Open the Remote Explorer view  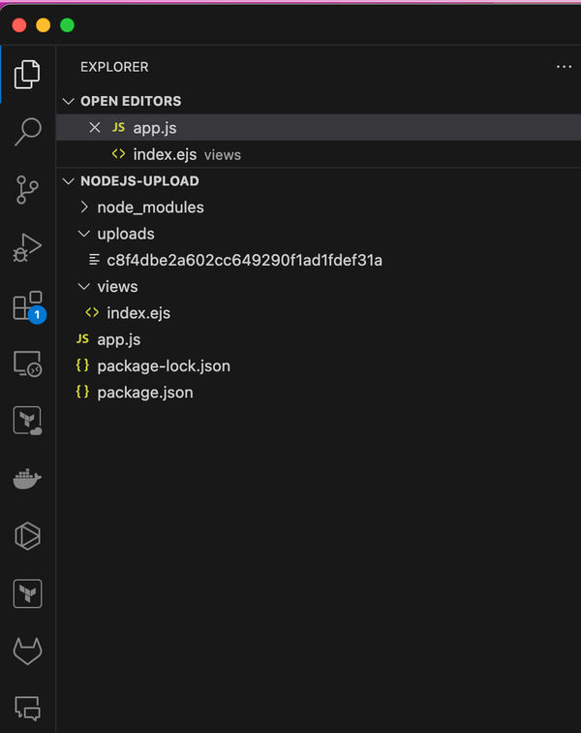pos(27,364)
